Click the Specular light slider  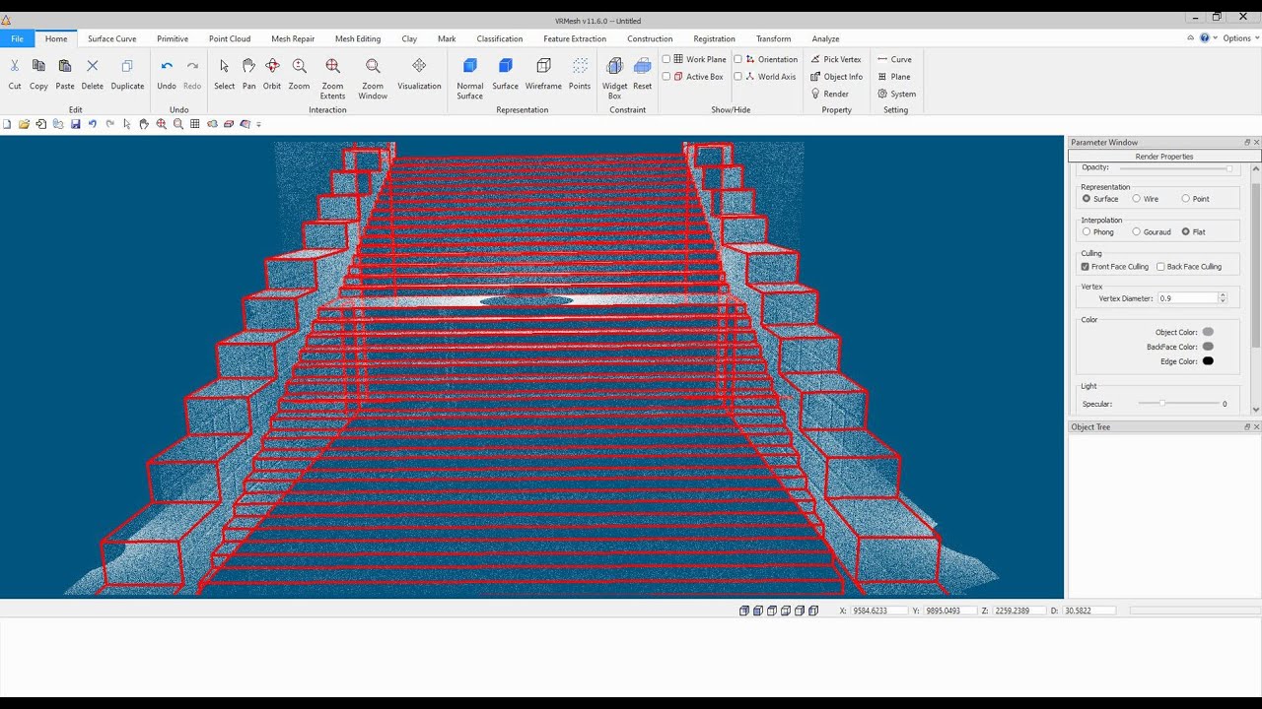[x=1177, y=404]
